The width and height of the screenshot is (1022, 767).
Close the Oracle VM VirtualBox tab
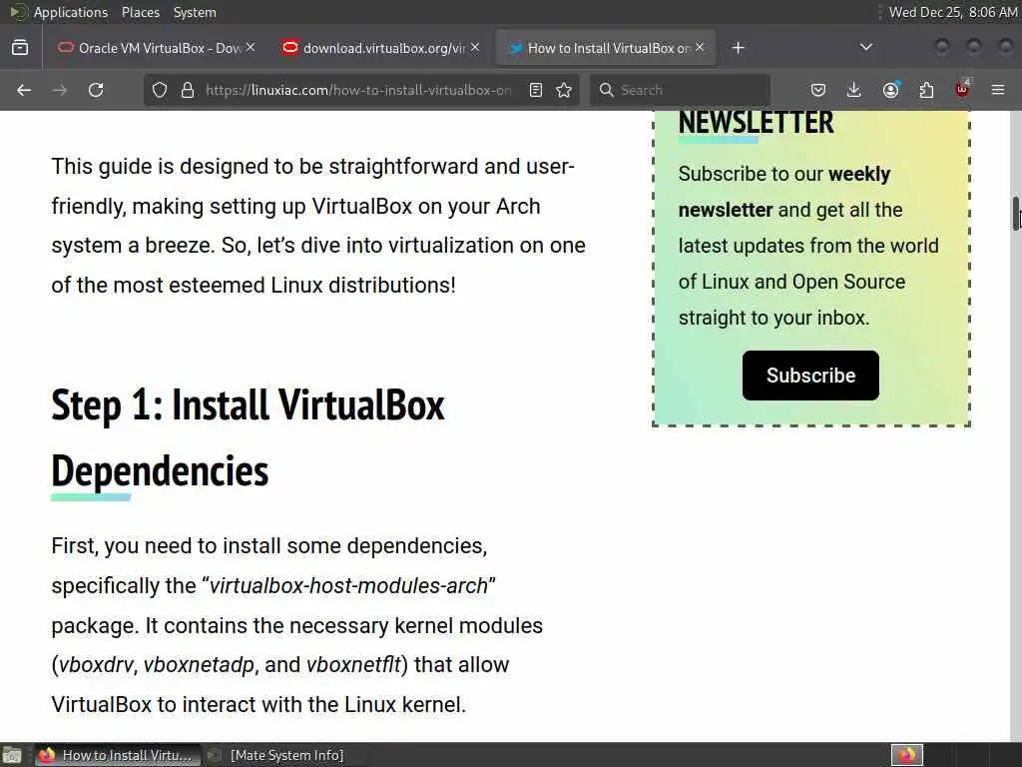pos(251,48)
